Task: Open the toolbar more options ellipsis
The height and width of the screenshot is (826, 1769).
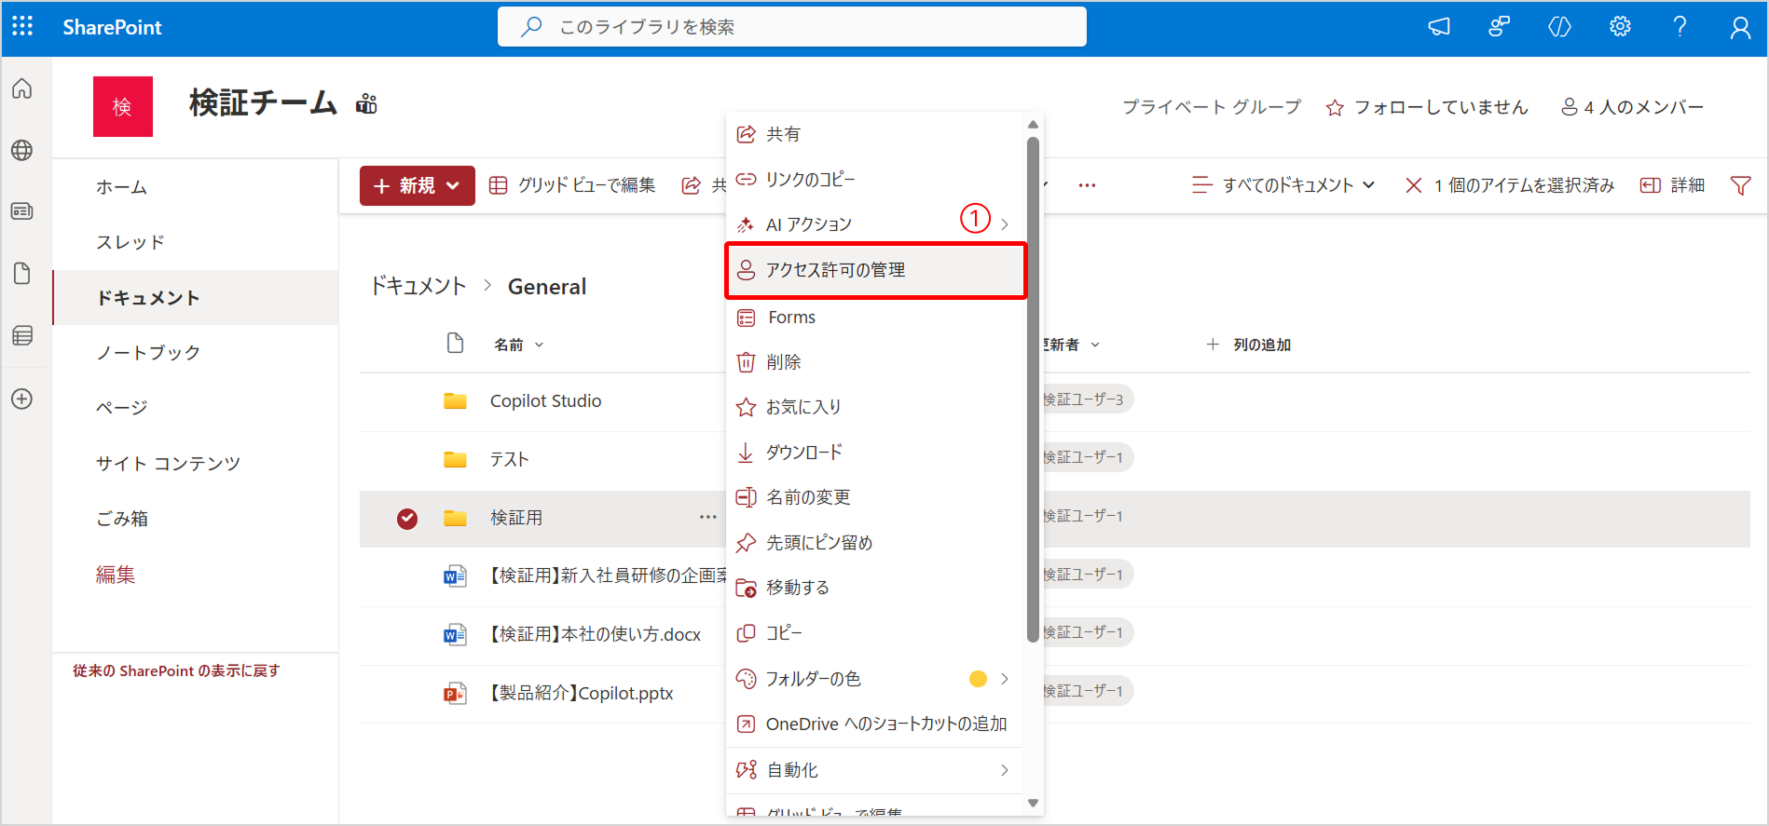Action: (1087, 185)
